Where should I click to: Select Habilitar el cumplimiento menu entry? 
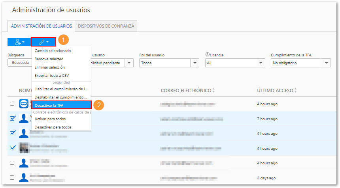click(61, 89)
